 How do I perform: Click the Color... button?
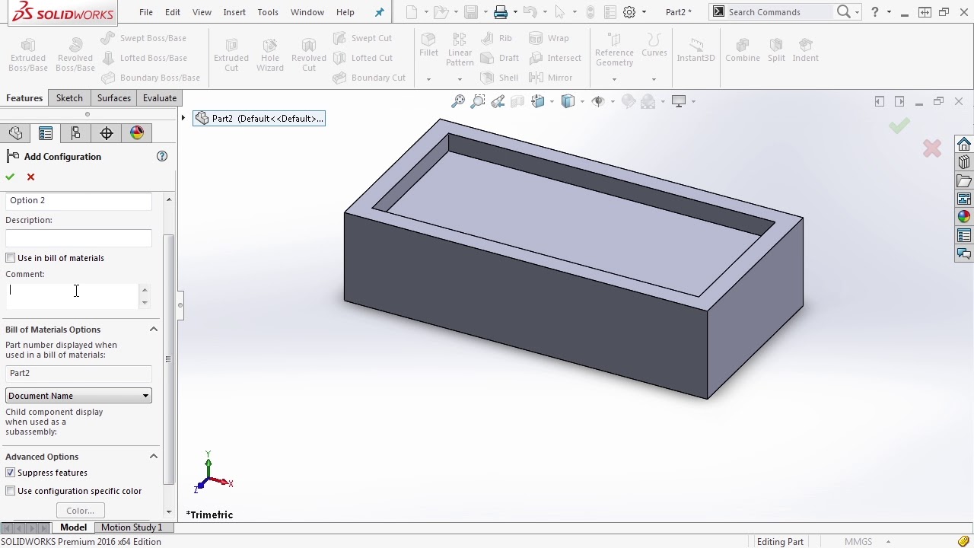pos(80,511)
